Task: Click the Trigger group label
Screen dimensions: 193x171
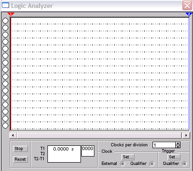Action: (x=168, y=151)
